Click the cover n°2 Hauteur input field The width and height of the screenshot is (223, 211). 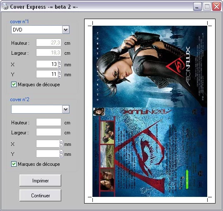[48, 122]
